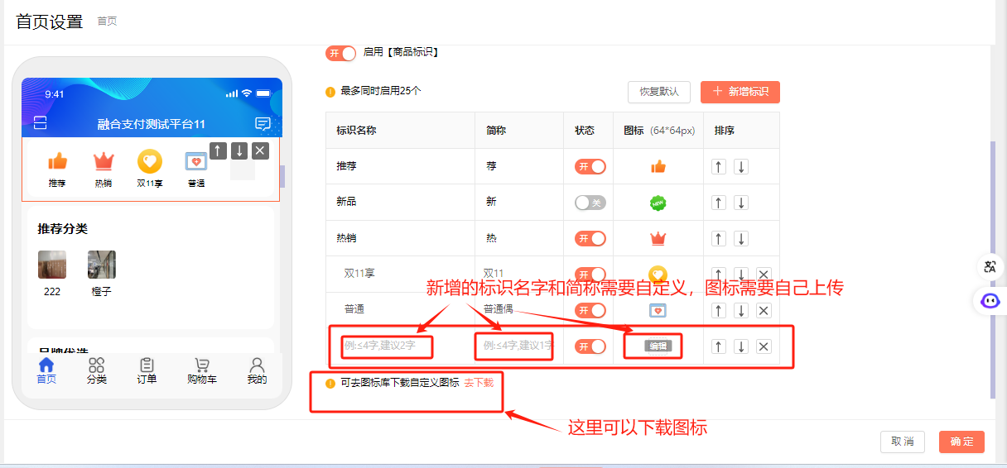
Task: Switch to 订单 tab in phone preview
Action: point(147,371)
